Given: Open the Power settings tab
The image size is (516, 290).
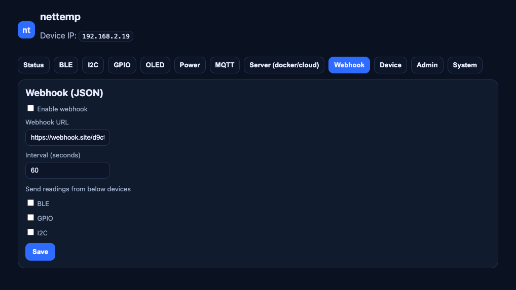Looking at the screenshot, I should pos(190,65).
